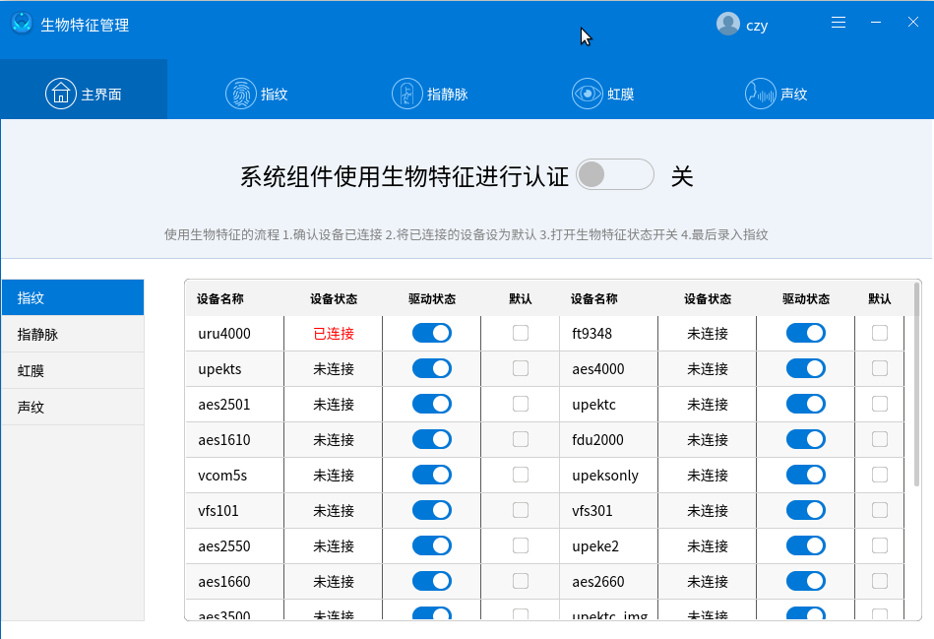
Task: Check default box for uru4000
Action: click(521, 333)
